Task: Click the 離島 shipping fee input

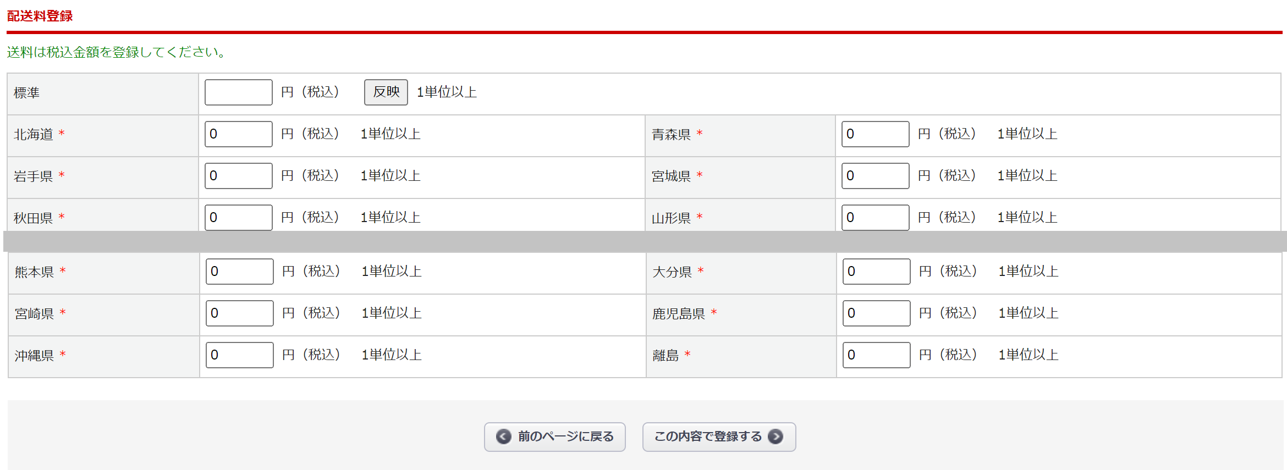Action: [876, 355]
